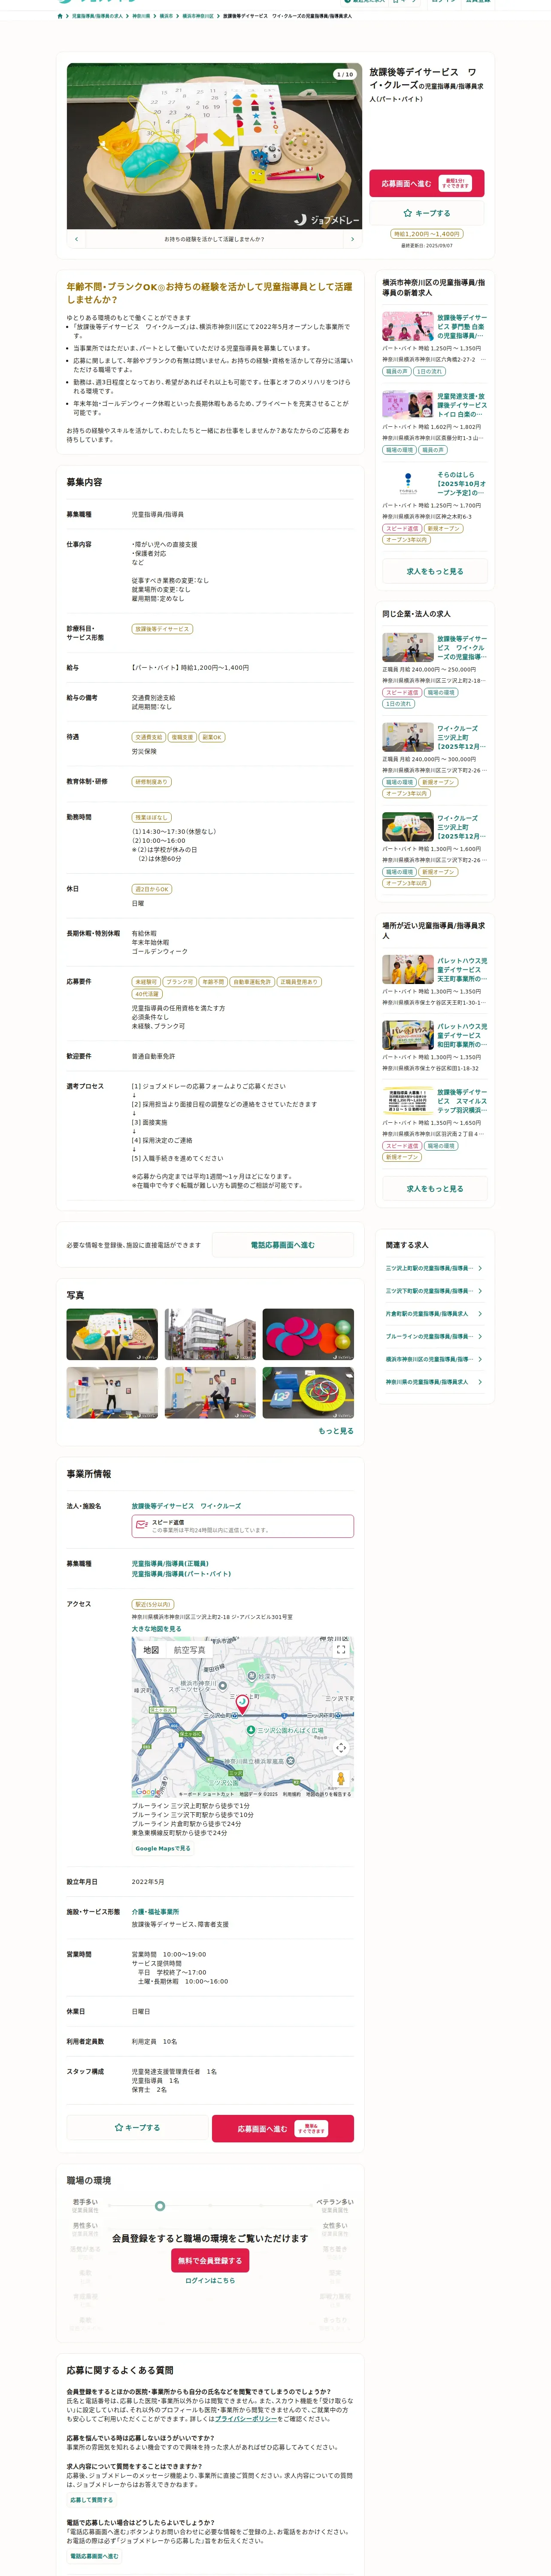Click the 未経験可 requirement tag

(x=146, y=982)
